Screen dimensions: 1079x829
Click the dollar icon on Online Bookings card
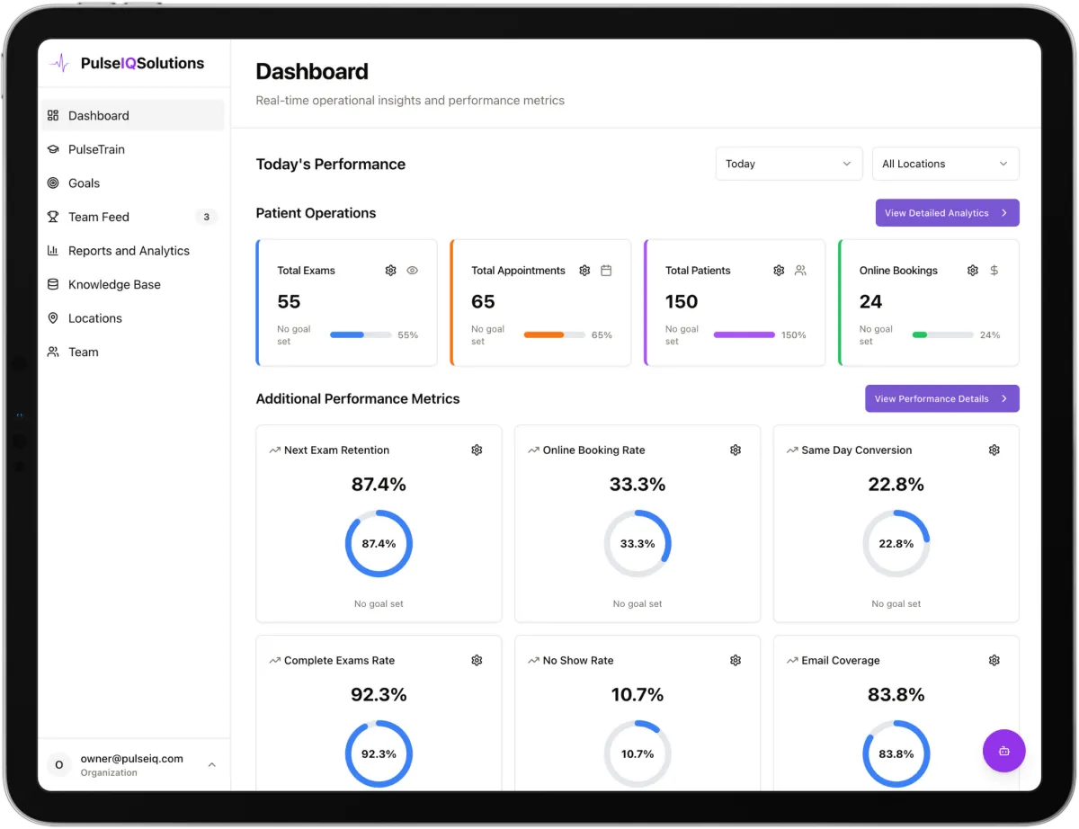tap(994, 270)
